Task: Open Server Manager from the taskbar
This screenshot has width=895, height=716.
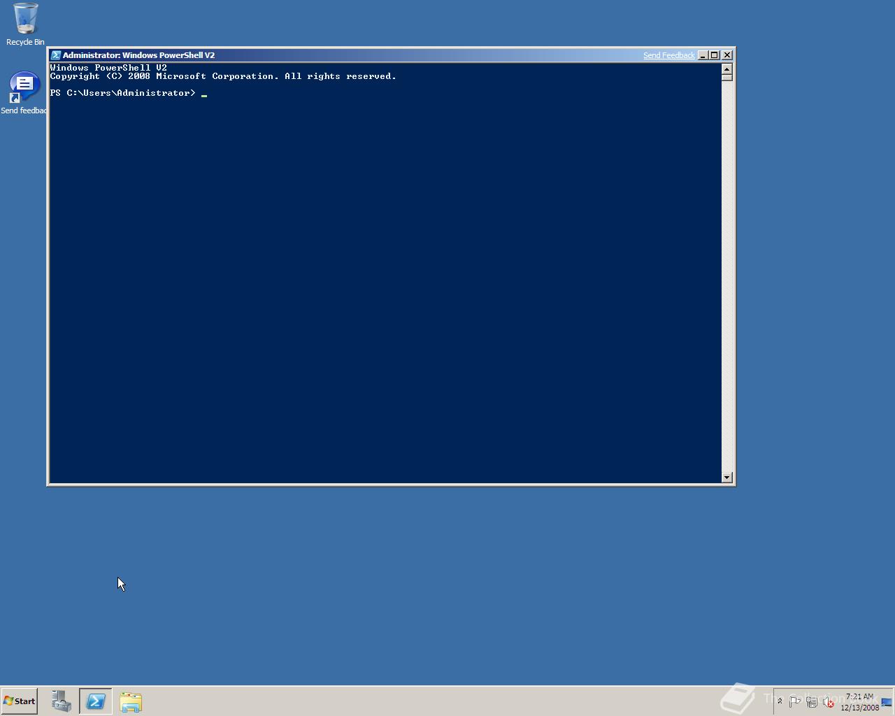Action: (x=62, y=701)
